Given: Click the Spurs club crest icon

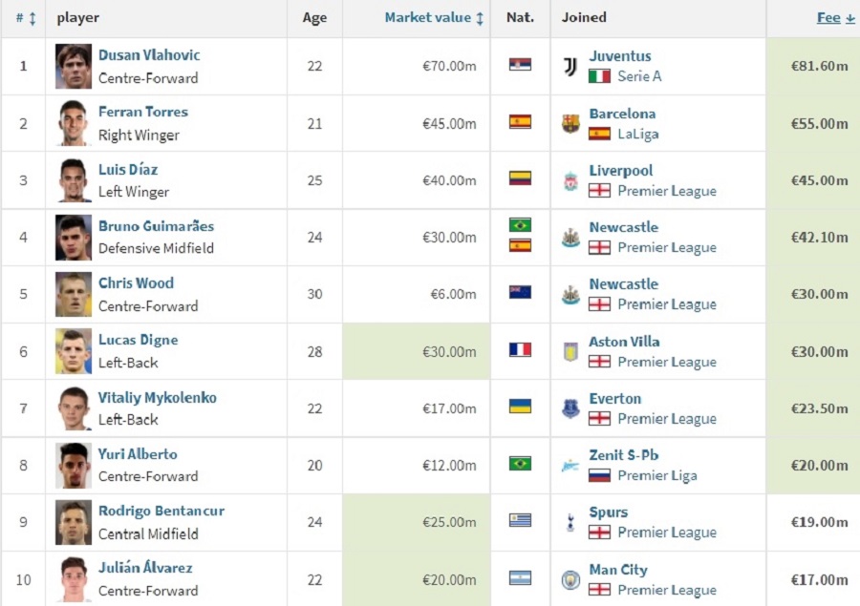Looking at the screenshot, I should click(570, 522).
